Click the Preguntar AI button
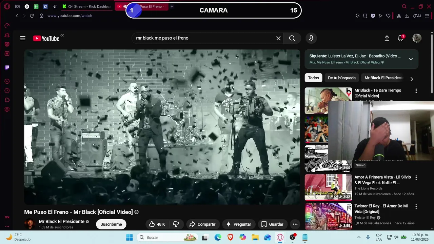The image size is (434, 244). click(238, 224)
